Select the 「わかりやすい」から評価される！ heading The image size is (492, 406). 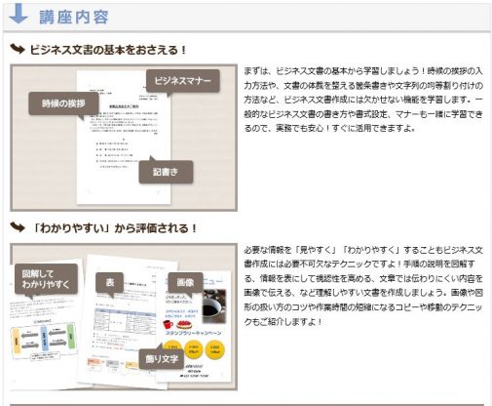[114, 228]
